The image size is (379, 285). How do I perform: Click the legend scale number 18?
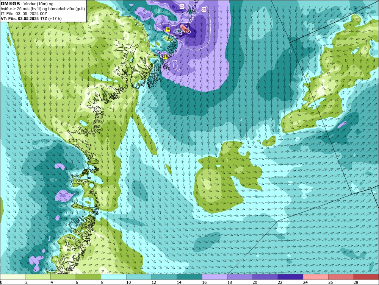coord(230,283)
